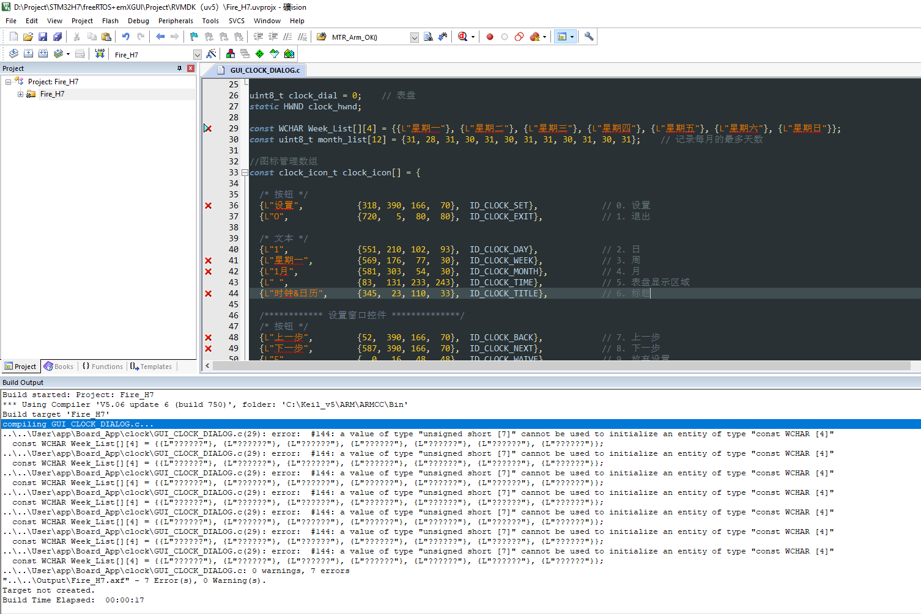Kill all breakpoints icon
Screen dimensions: 921x614
(534, 37)
